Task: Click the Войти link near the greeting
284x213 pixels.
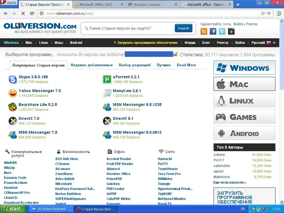Action: click(238, 24)
